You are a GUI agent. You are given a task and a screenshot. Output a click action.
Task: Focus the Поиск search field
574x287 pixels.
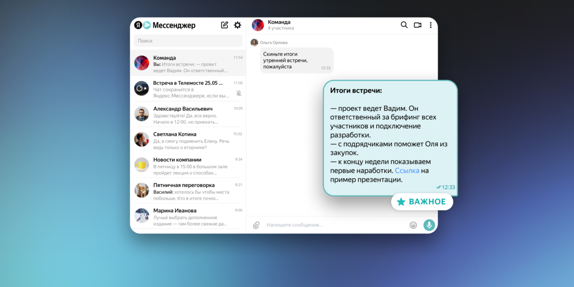point(188,41)
